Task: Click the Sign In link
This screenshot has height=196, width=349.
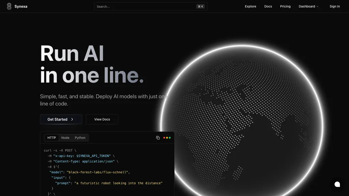Action: (x=335, y=6)
